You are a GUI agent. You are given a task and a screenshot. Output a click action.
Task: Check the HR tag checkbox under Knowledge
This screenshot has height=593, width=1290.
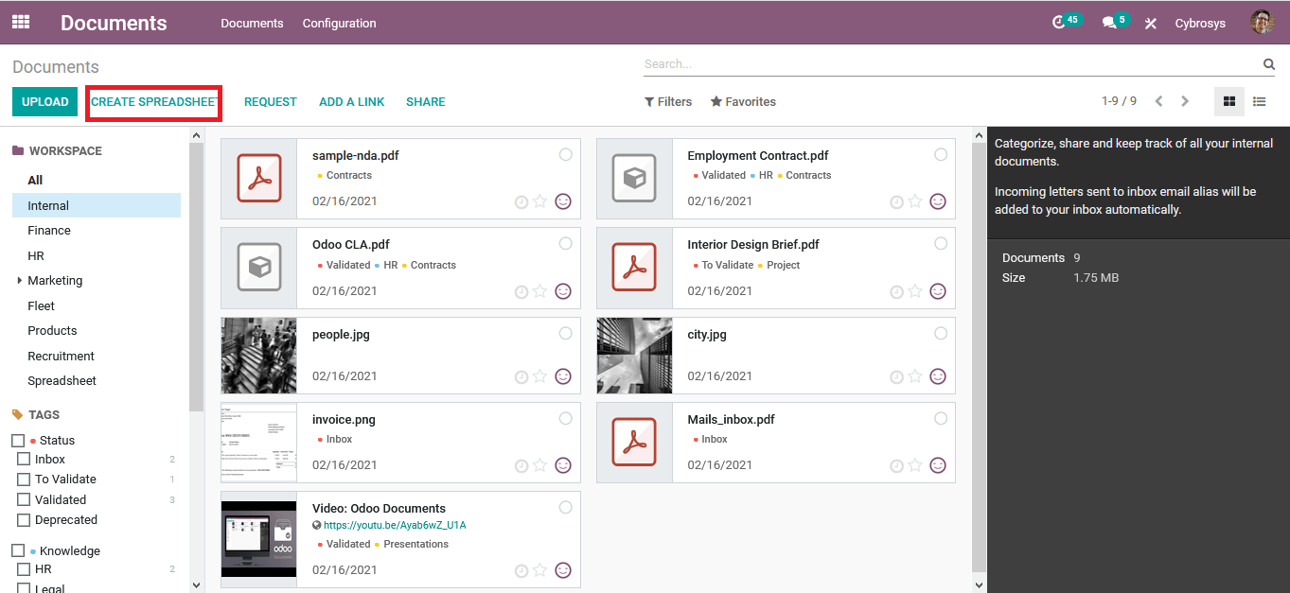click(24, 569)
